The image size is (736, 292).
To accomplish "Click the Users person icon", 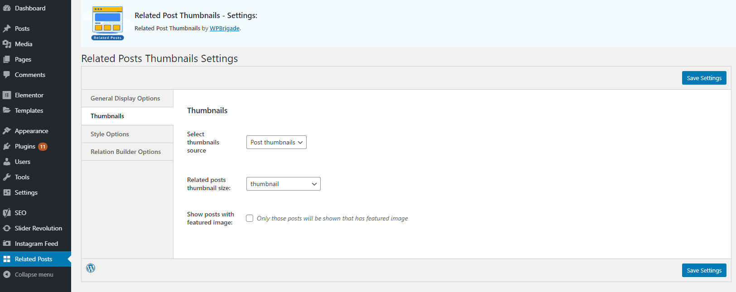I will [x=7, y=162].
